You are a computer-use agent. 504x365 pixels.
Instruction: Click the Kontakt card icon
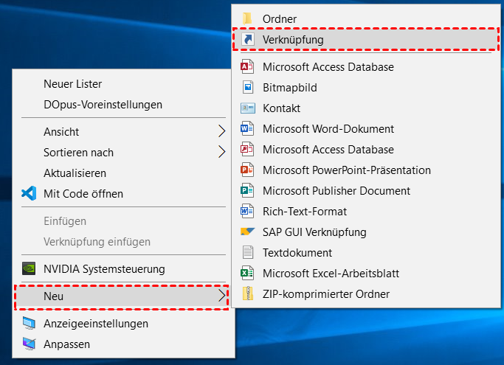248,108
